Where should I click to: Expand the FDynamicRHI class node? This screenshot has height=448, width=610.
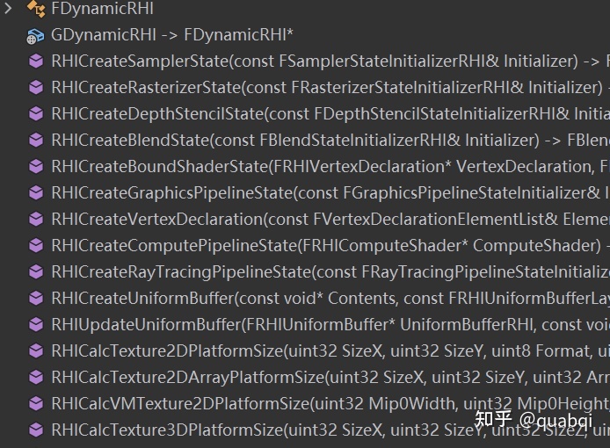8,10
